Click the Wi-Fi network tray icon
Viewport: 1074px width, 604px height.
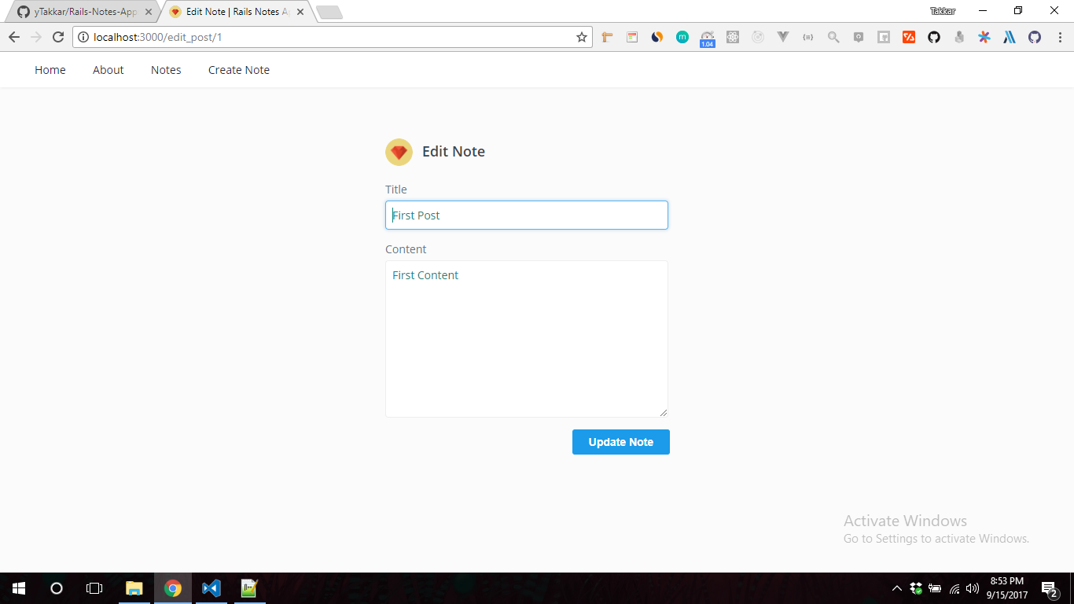click(x=954, y=588)
